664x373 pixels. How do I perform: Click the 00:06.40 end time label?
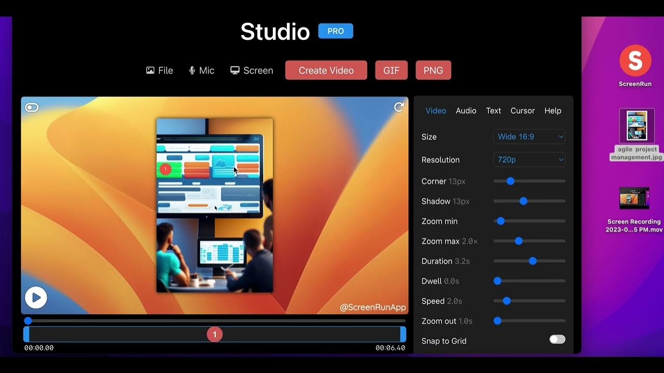coord(390,348)
